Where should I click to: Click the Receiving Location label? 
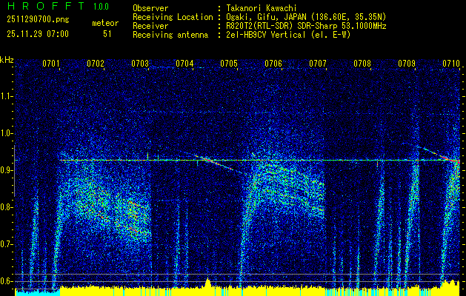click(x=173, y=17)
